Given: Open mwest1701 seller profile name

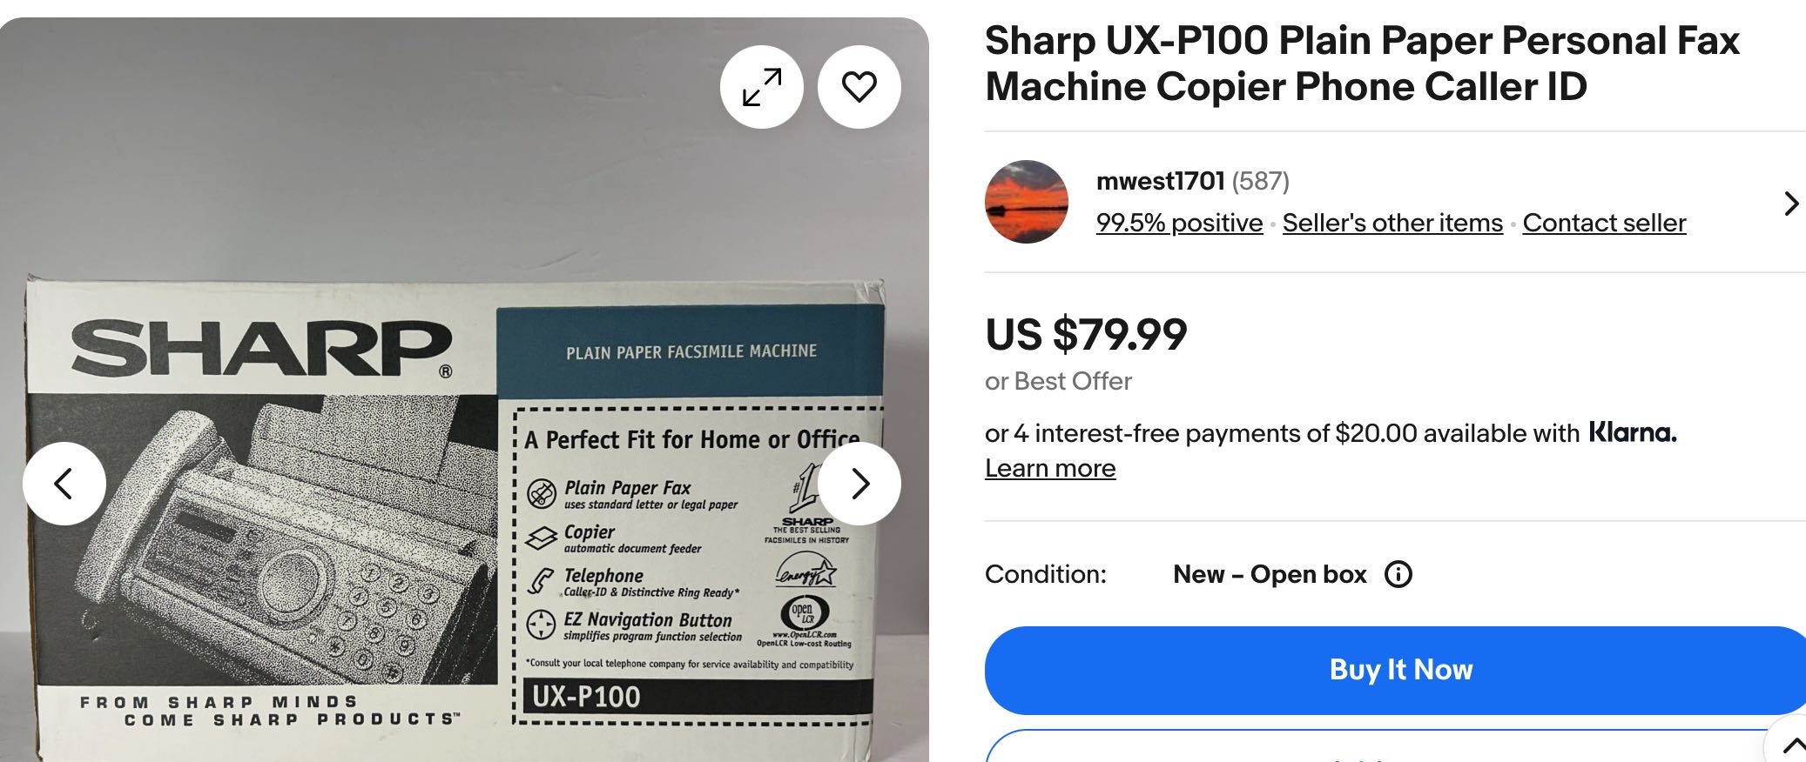Looking at the screenshot, I should click(x=1160, y=181).
